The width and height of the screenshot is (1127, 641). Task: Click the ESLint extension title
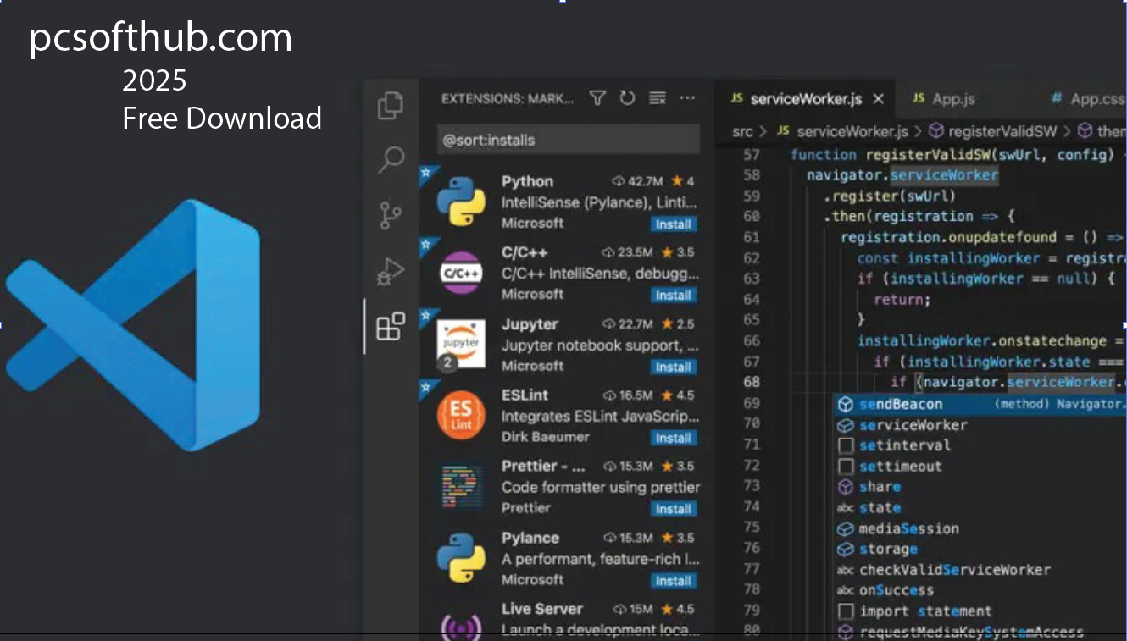(525, 395)
